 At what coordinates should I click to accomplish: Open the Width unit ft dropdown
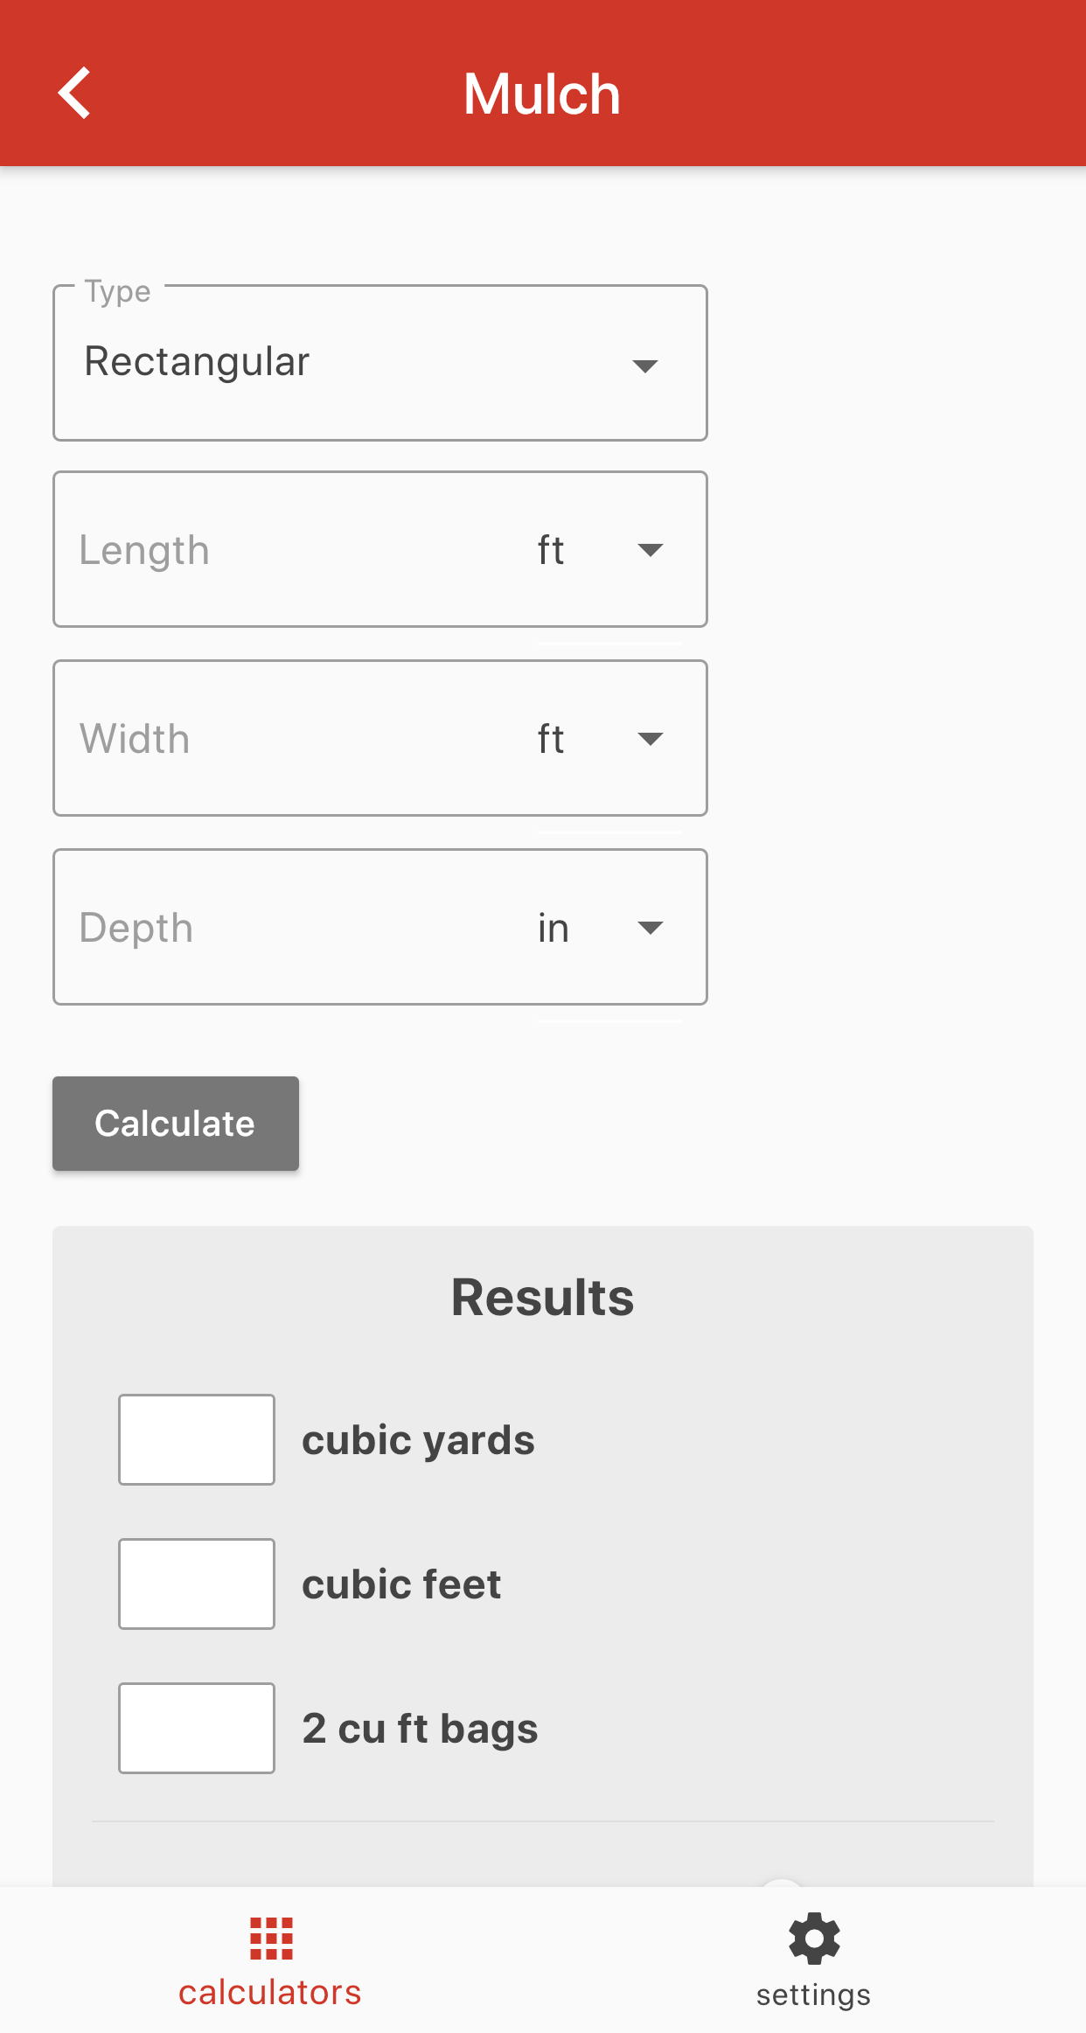pos(609,739)
